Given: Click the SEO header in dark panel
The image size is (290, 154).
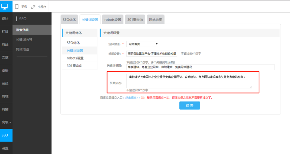Looking at the screenshot, I should (x=23, y=19).
